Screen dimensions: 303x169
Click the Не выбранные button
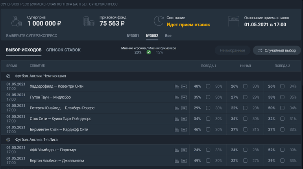(x=232, y=50)
